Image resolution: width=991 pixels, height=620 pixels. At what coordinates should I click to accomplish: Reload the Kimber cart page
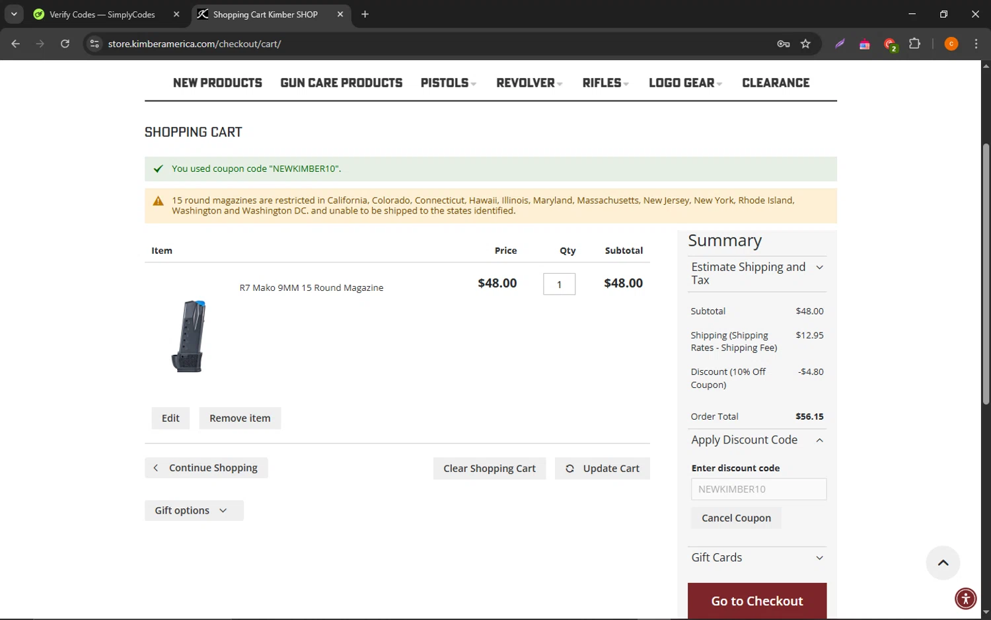[x=65, y=44]
